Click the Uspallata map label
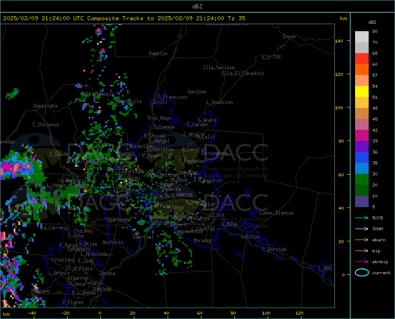The width and height of the screenshot is (395, 319). [x=45, y=106]
